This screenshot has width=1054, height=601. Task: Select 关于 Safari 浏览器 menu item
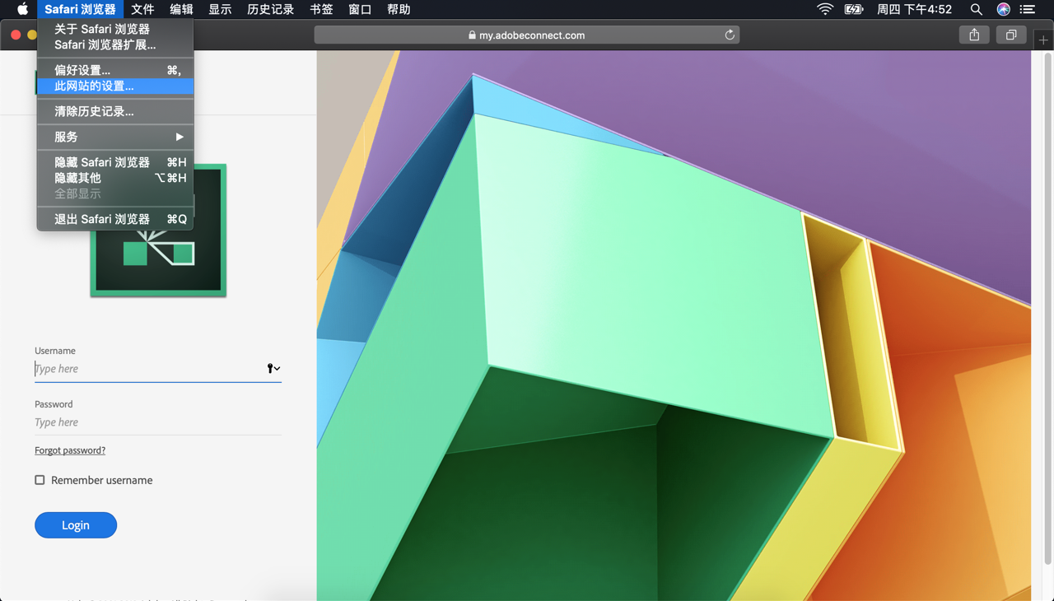pyautogui.click(x=115, y=29)
